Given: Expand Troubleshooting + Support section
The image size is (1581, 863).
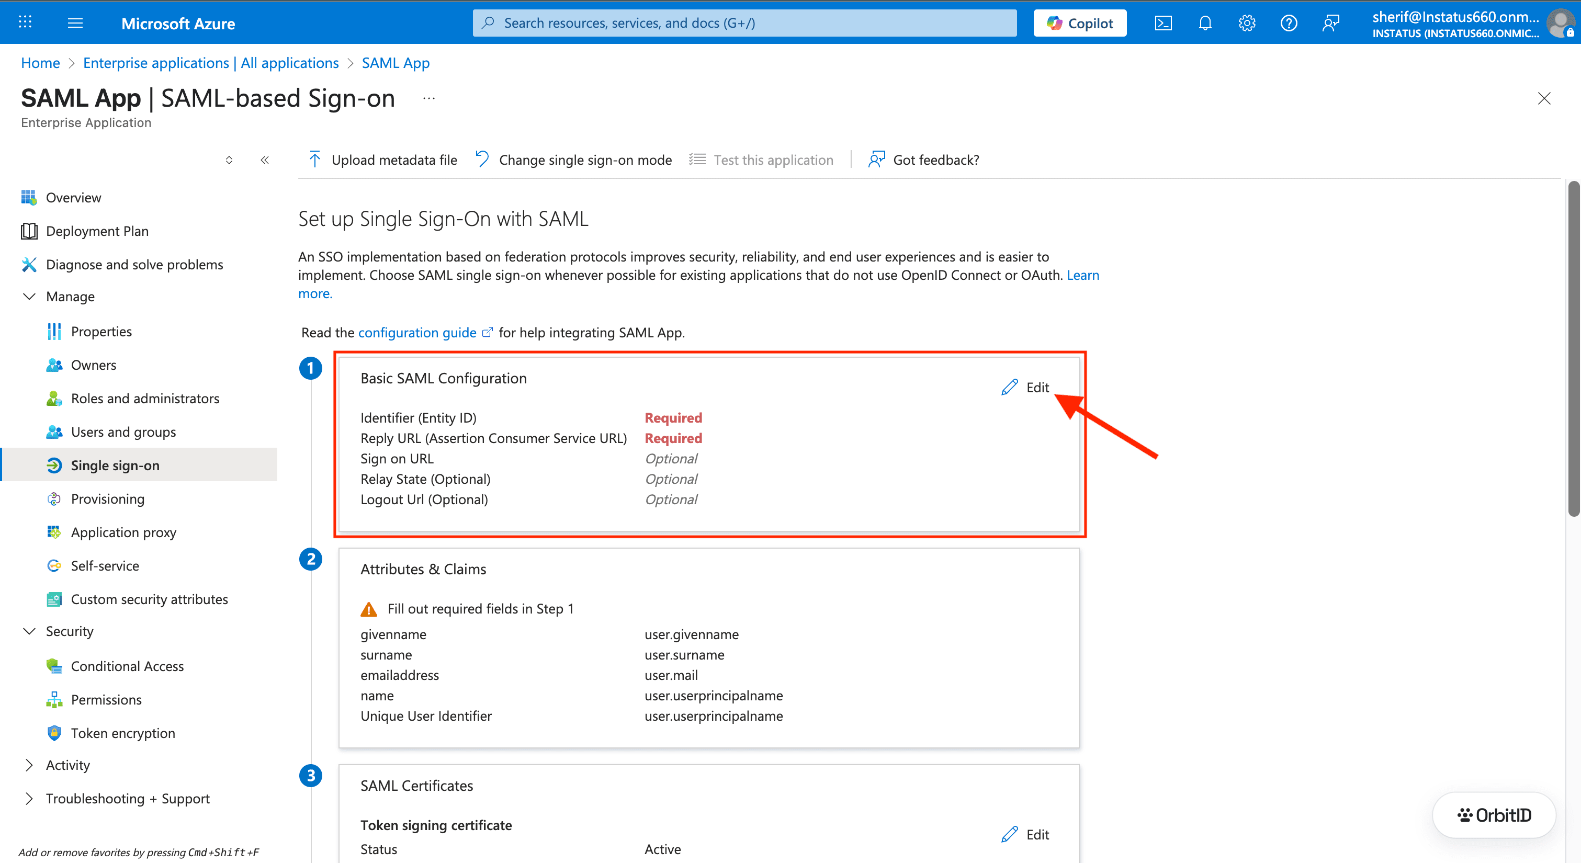Looking at the screenshot, I should pyautogui.click(x=29, y=799).
